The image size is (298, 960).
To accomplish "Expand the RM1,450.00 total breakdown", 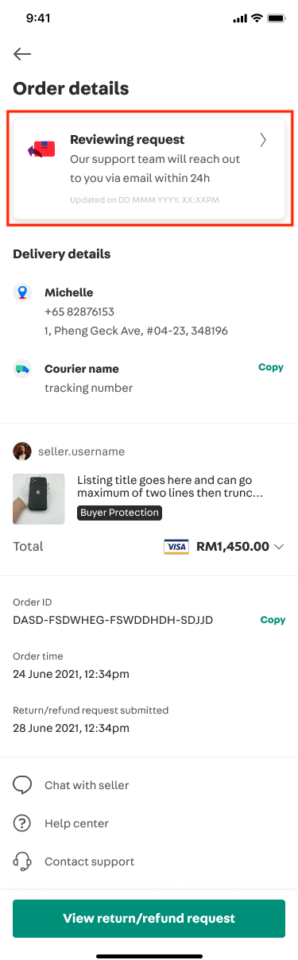I will tap(279, 547).
